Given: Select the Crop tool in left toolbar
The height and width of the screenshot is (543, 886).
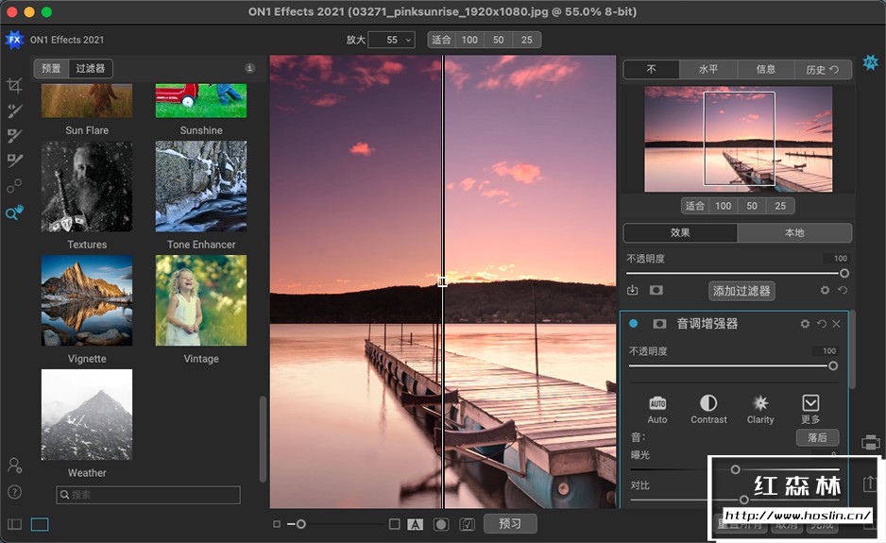Looking at the screenshot, I should 14,86.
